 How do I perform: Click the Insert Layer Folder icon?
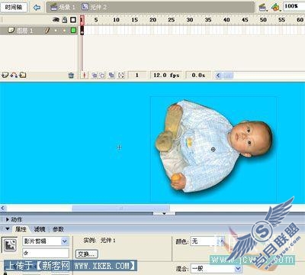point(23,75)
